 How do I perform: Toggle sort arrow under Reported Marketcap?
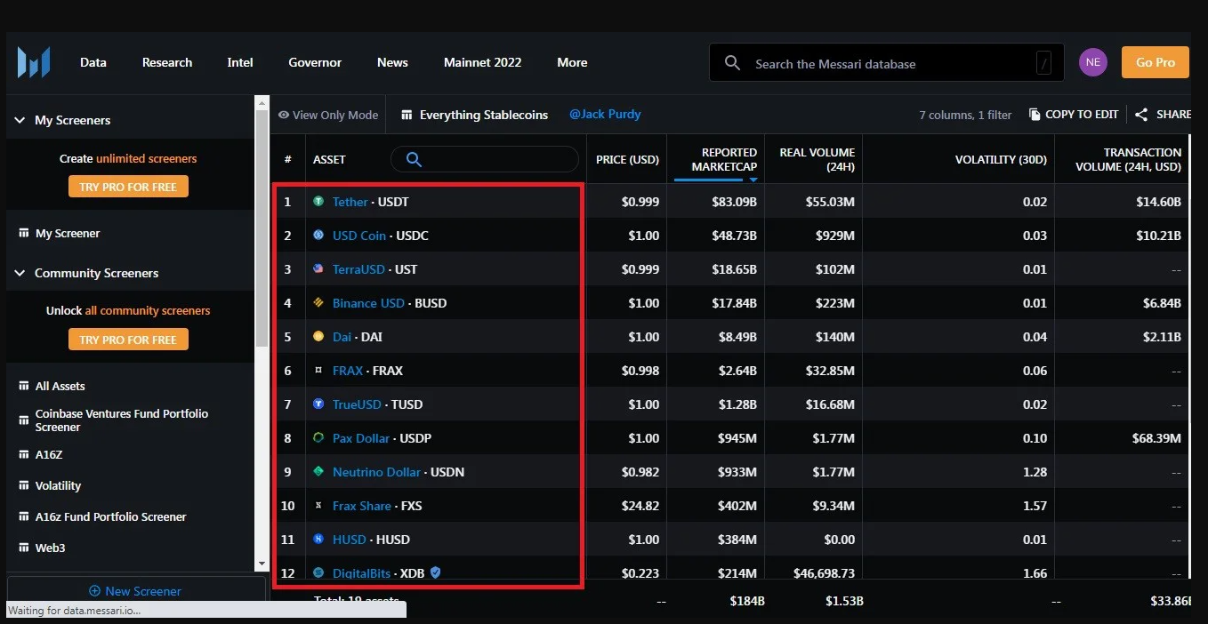pos(753,180)
